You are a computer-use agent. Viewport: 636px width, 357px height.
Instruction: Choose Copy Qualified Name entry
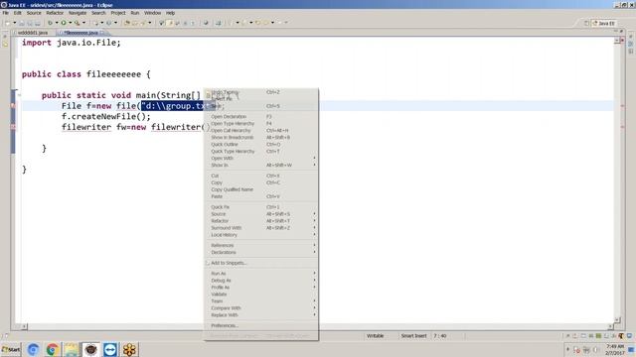pyautogui.click(x=261, y=189)
